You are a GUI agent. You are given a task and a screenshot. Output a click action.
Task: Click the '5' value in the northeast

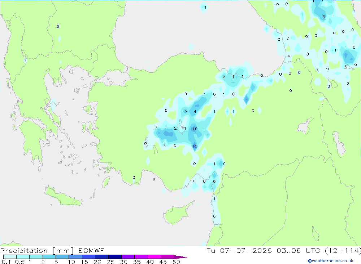[324, 17]
